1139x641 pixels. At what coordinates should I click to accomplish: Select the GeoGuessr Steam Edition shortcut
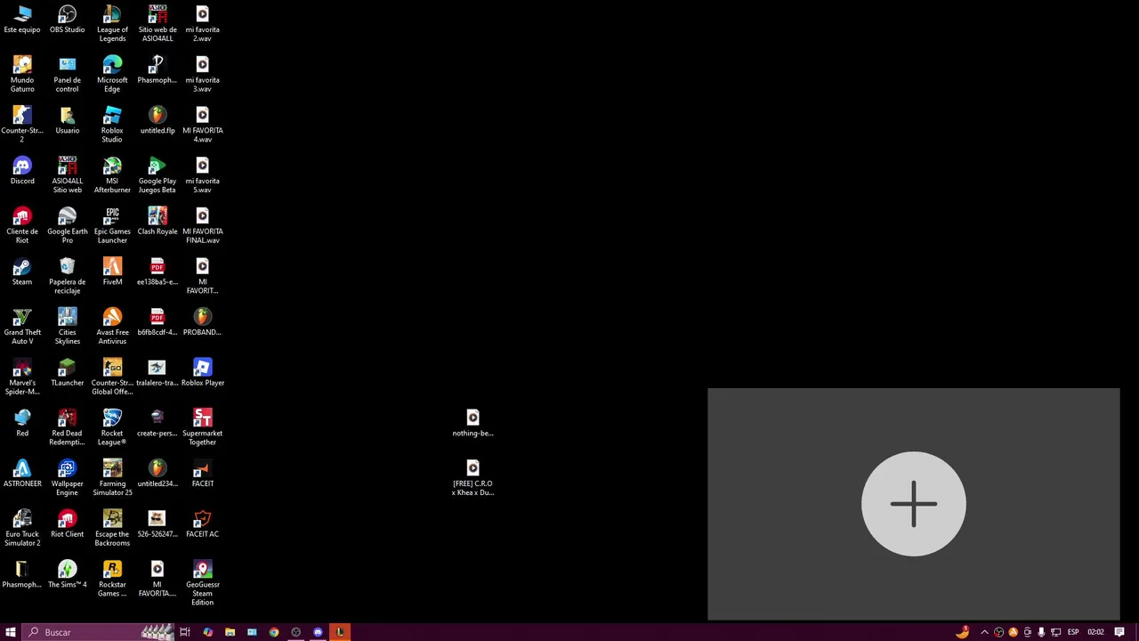pos(202,584)
